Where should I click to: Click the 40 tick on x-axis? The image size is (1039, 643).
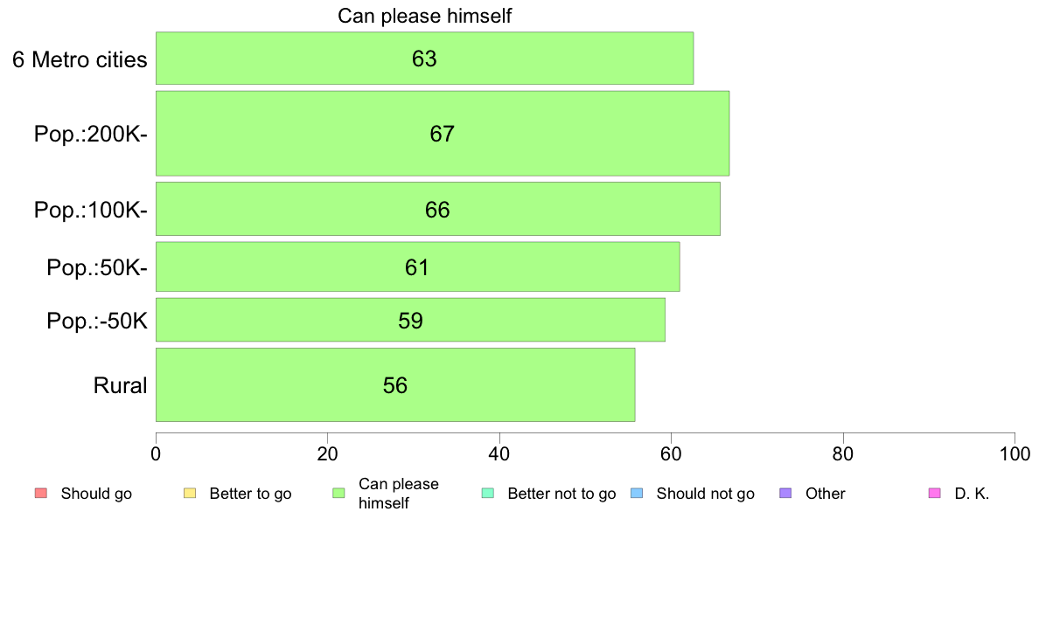(x=499, y=453)
